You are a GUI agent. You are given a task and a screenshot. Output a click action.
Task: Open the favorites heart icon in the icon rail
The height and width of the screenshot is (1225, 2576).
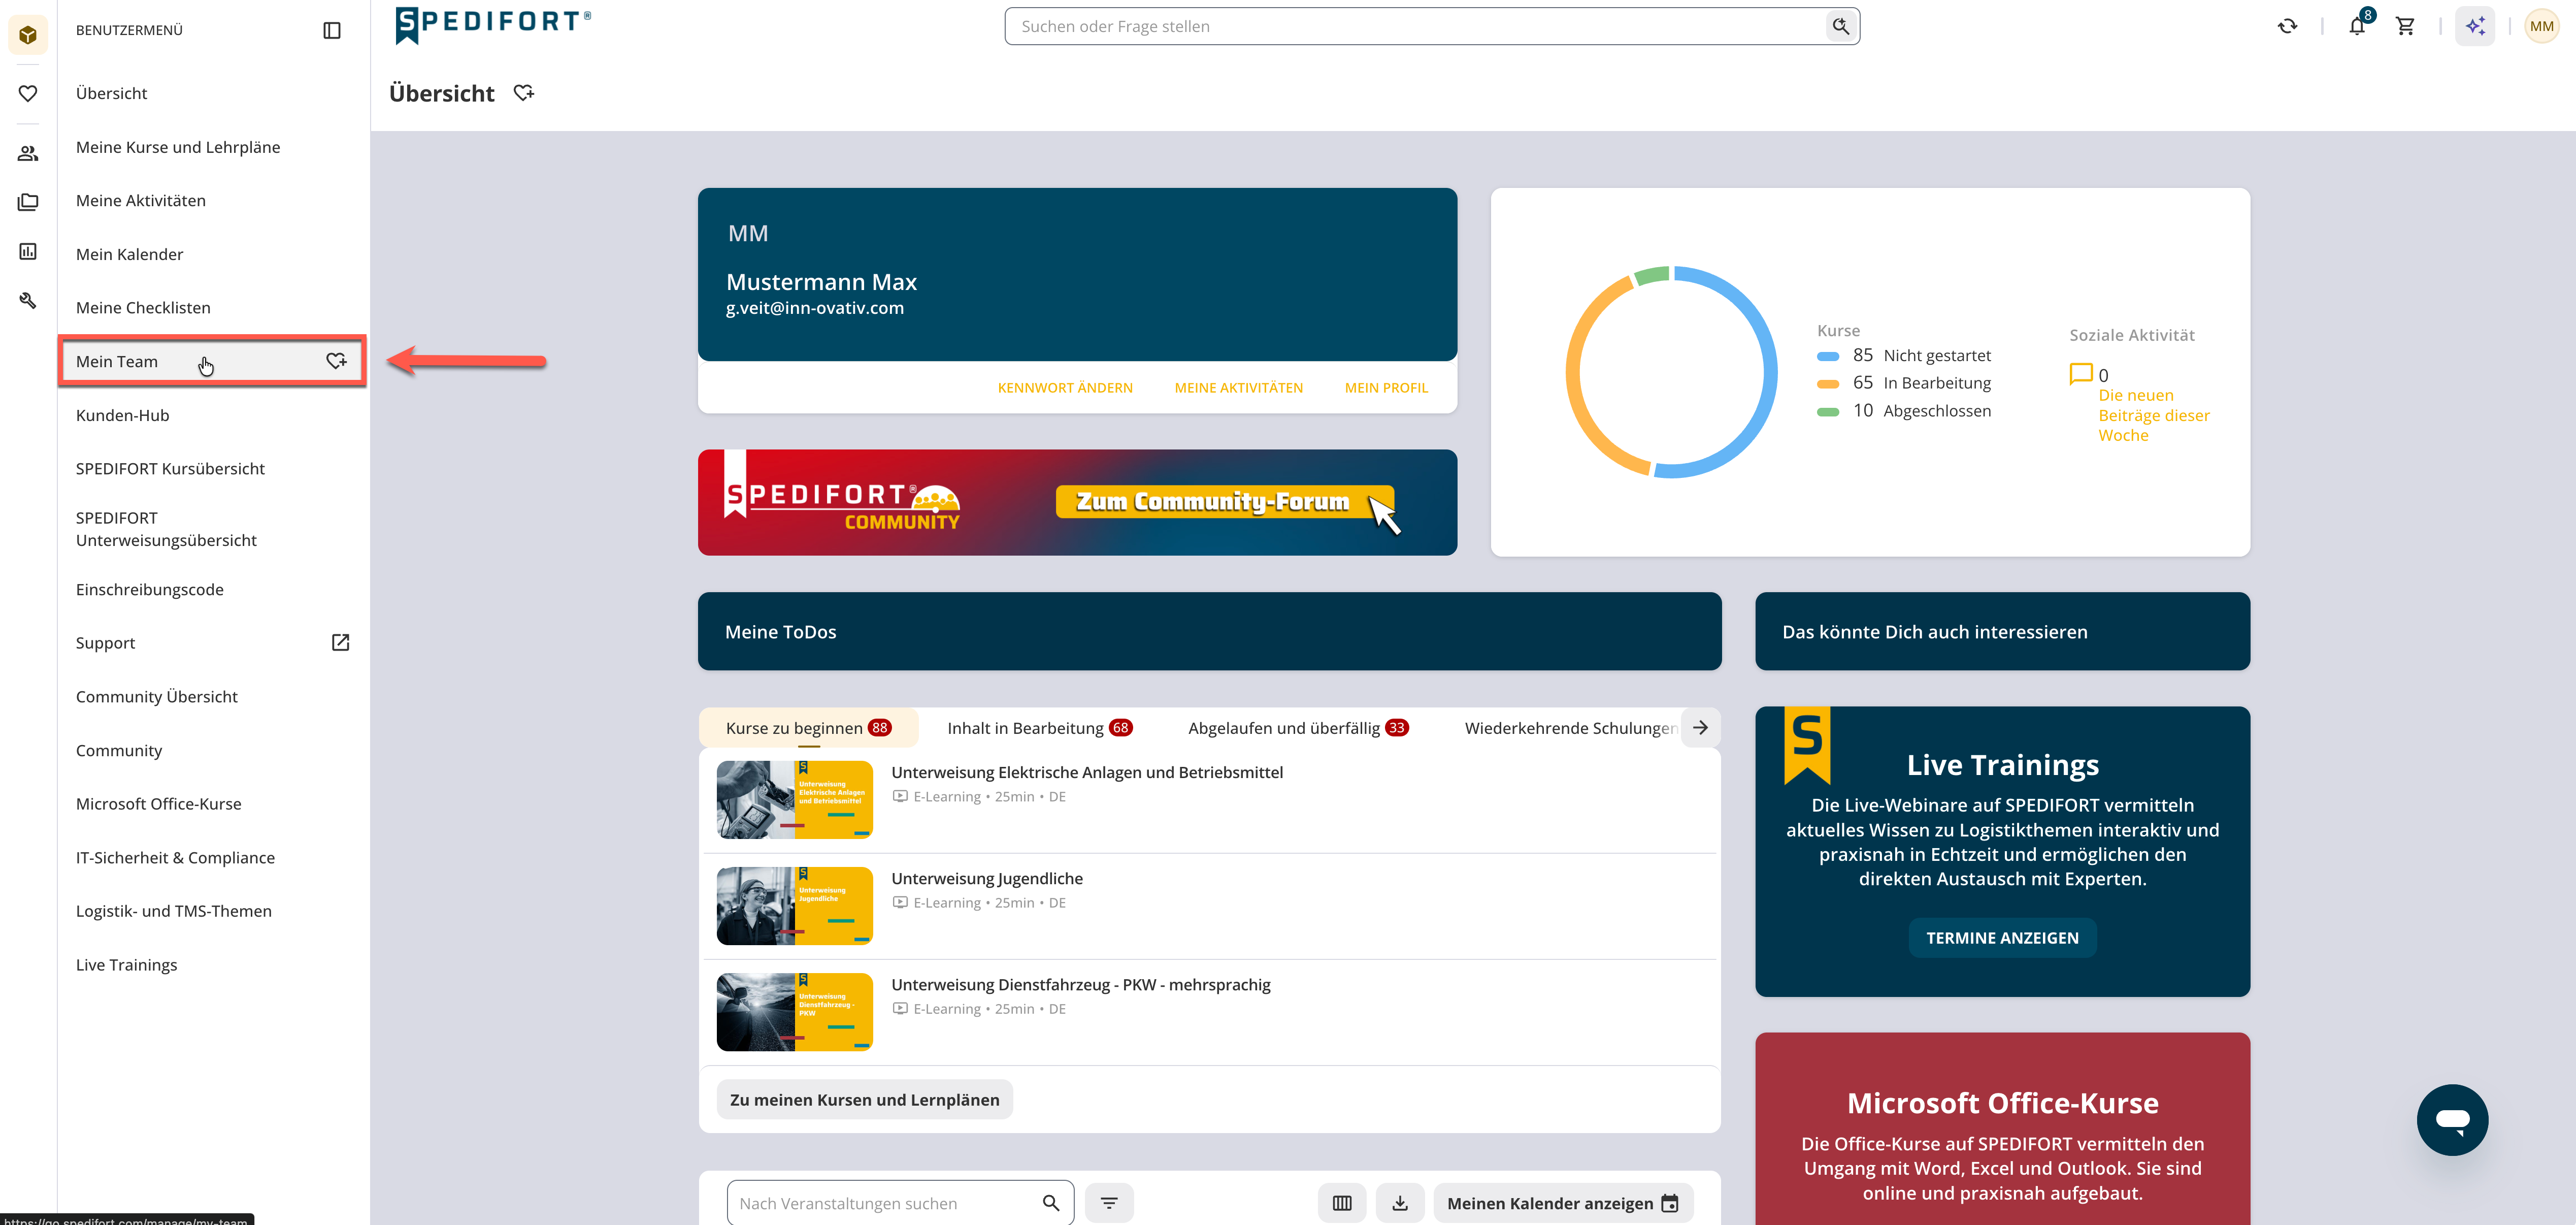(x=28, y=93)
